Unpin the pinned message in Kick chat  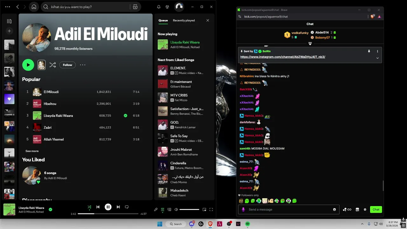pos(369,51)
